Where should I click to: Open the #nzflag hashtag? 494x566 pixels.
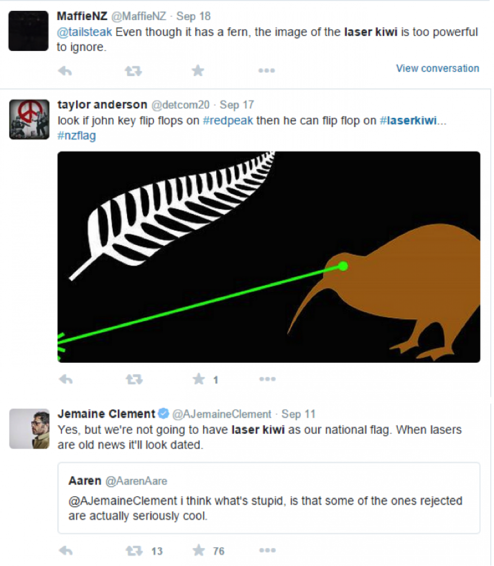(77, 136)
